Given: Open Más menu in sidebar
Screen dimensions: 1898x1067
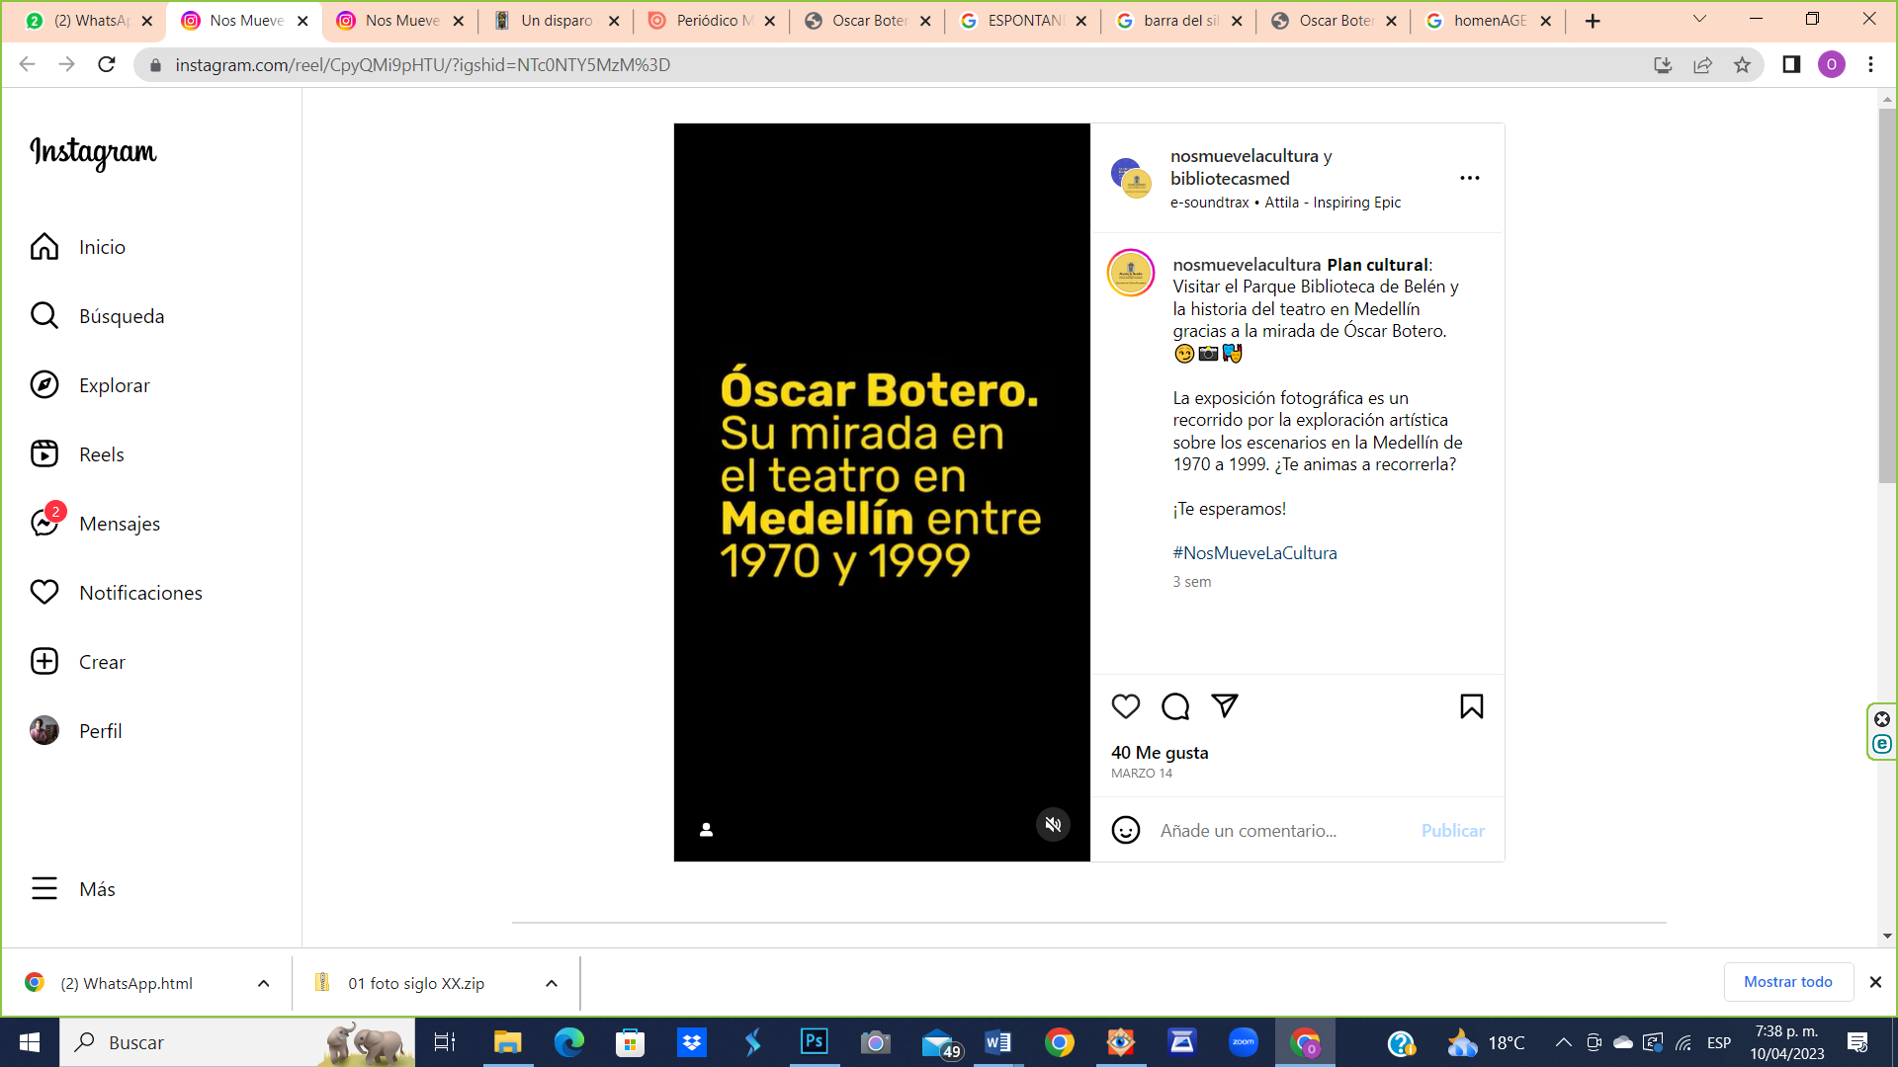Looking at the screenshot, I should 44,888.
